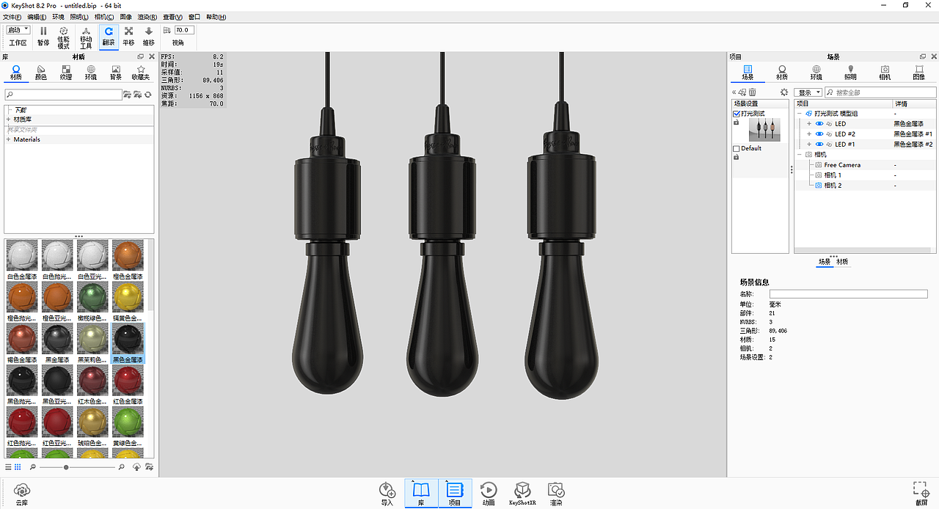The image size is (939, 509).
Task: Expand the LED tree item
Action: (809, 124)
